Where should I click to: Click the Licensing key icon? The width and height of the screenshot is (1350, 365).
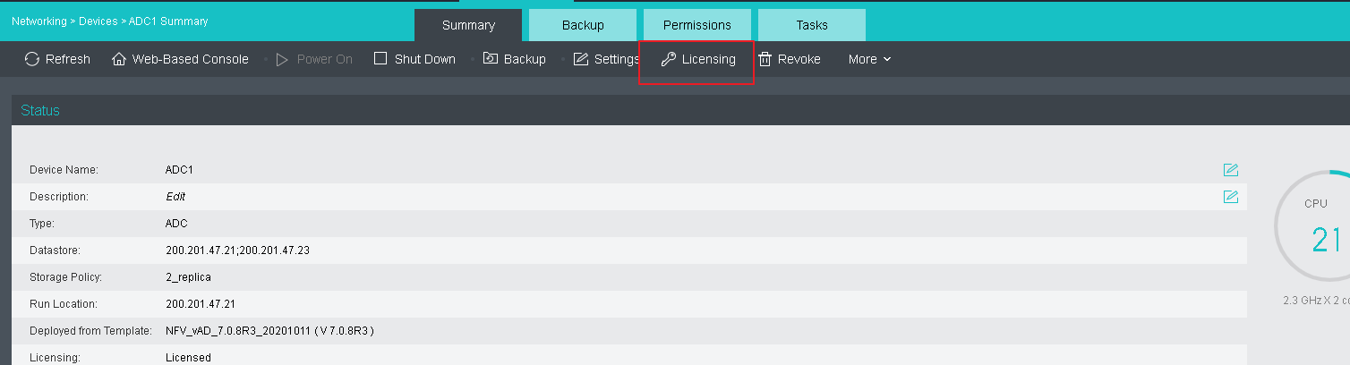tap(668, 59)
